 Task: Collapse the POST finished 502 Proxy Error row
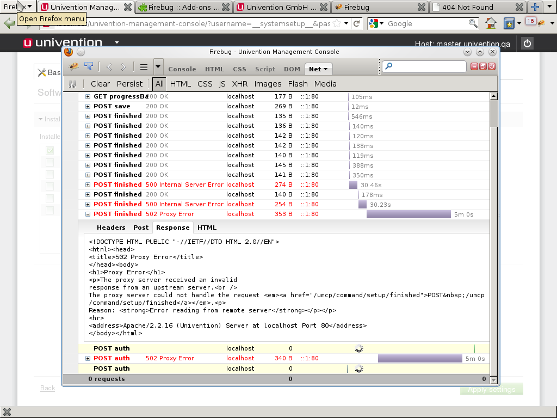click(x=88, y=214)
